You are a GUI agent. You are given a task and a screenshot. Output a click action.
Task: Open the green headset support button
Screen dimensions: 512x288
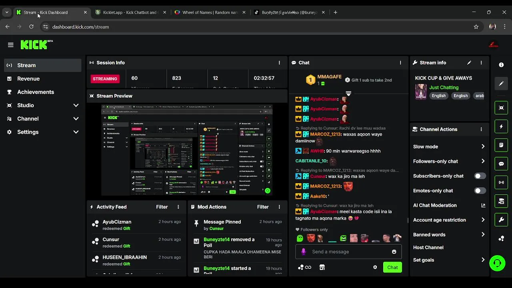497,263
